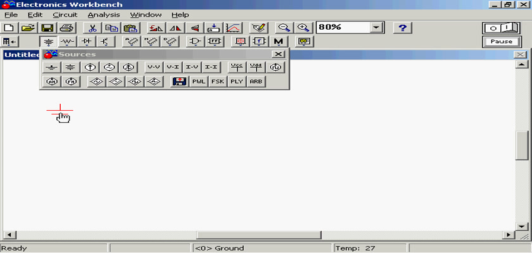Select the Vcc voltage source
532x253 pixels.
[x=237, y=68]
